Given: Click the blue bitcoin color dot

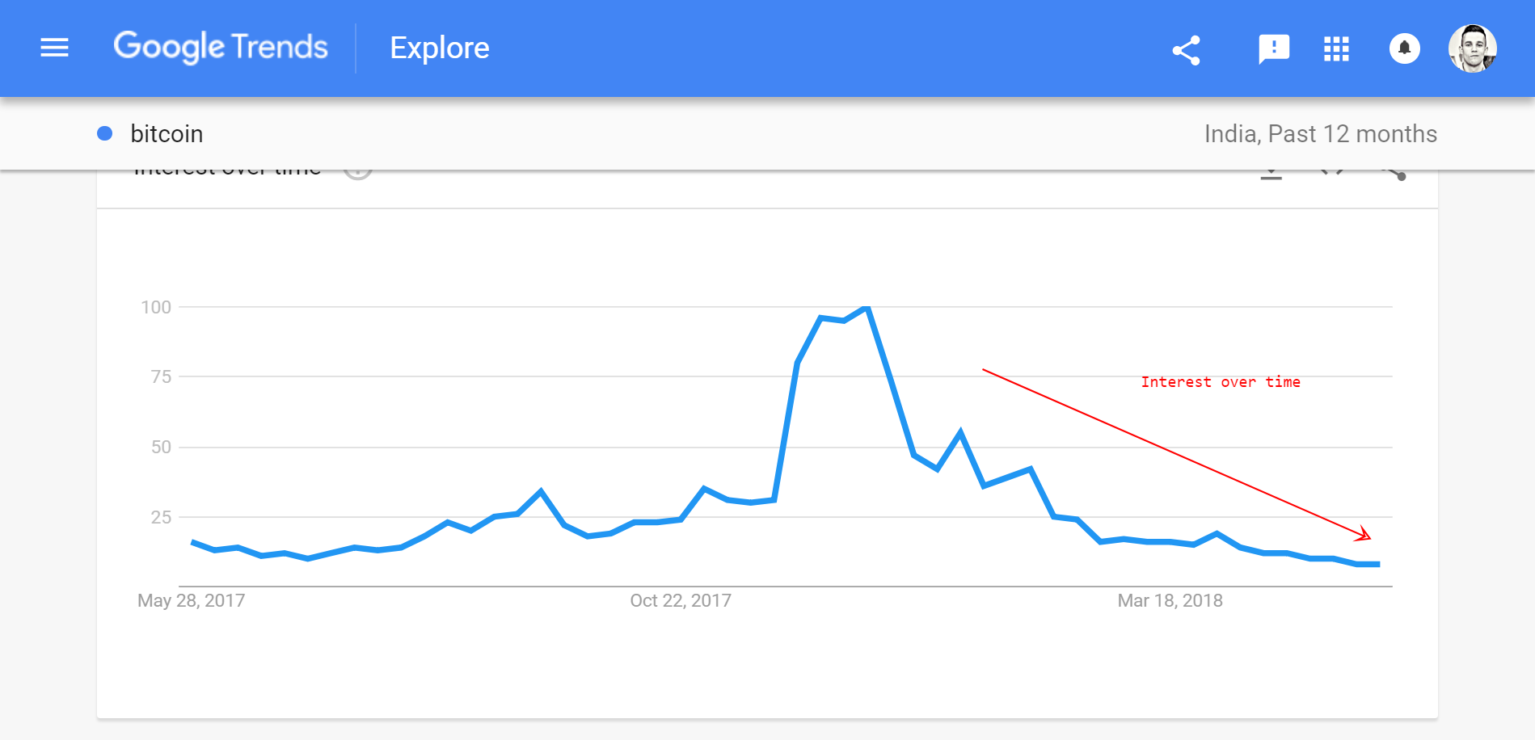Looking at the screenshot, I should coord(105,133).
